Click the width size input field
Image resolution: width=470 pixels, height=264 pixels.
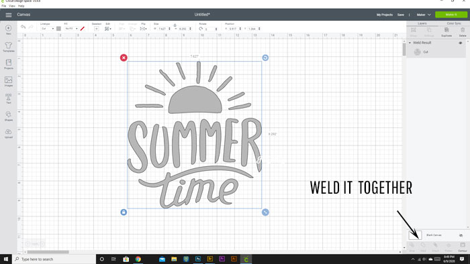click(164, 29)
